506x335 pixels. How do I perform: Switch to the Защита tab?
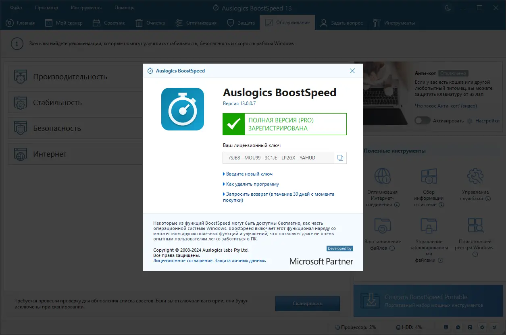[241, 23]
